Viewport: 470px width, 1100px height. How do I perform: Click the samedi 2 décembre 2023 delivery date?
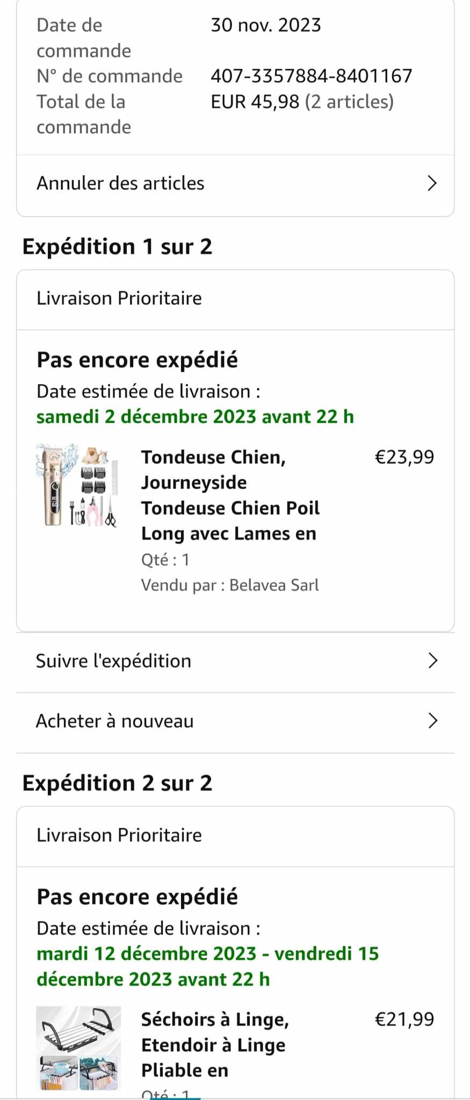195,417
